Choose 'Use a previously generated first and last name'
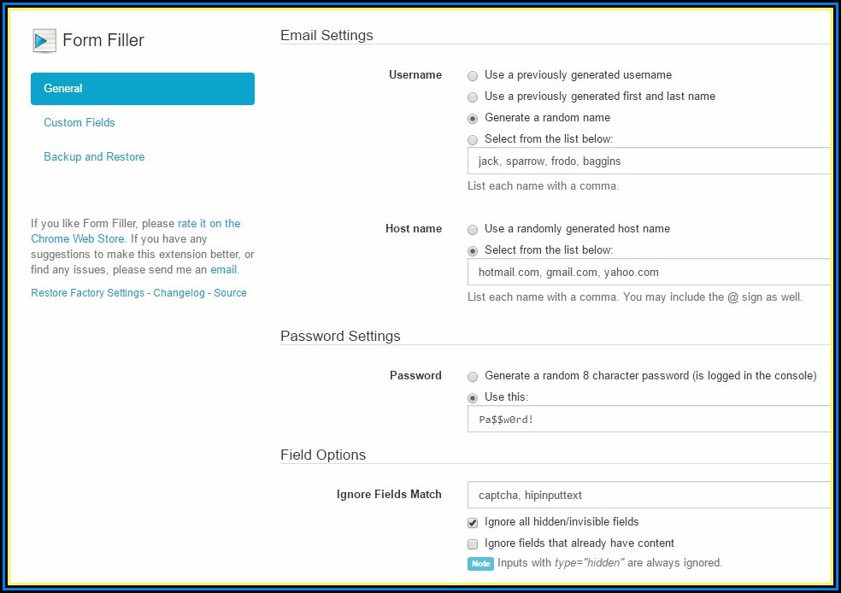This screenshot has width=841, height=593. pos(473,97)
